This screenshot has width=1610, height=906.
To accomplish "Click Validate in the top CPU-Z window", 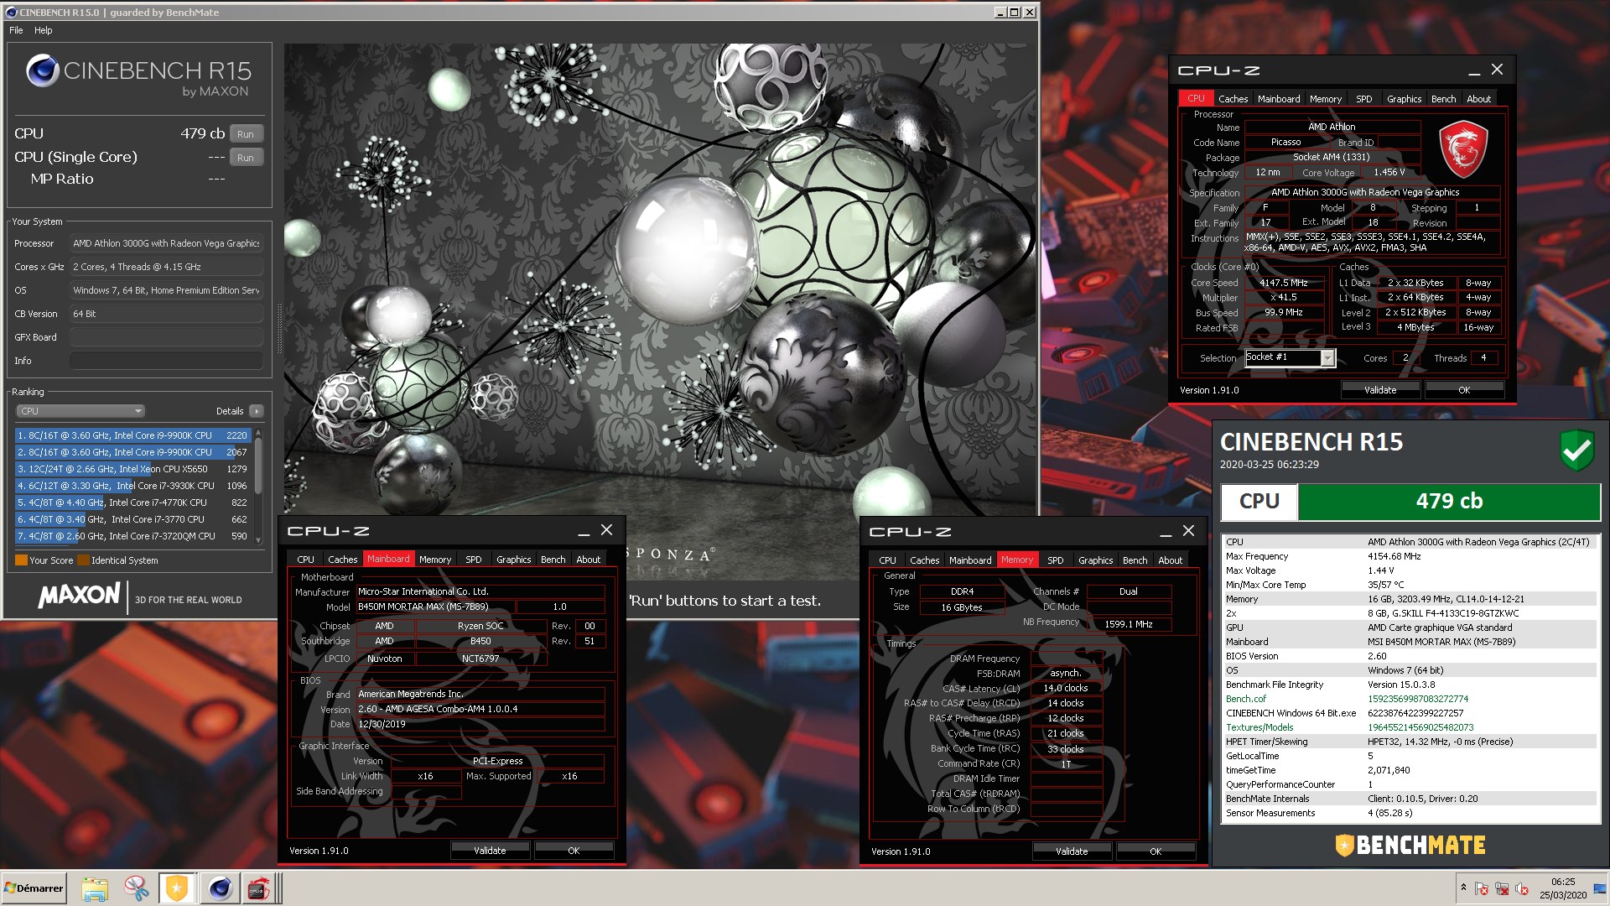I will click(x=1380, y=390).
